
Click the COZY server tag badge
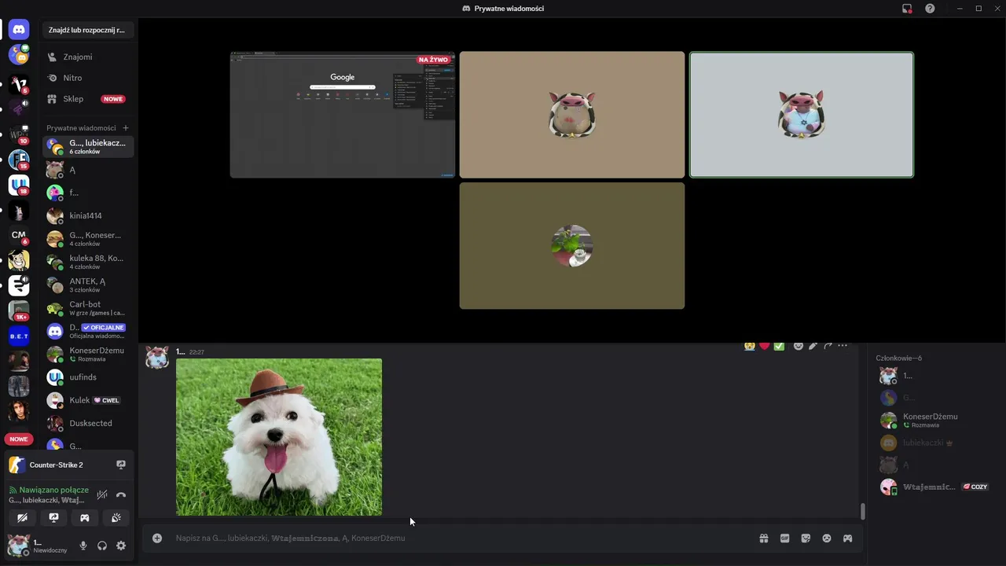pyautogui.click(x=975, y=487)
